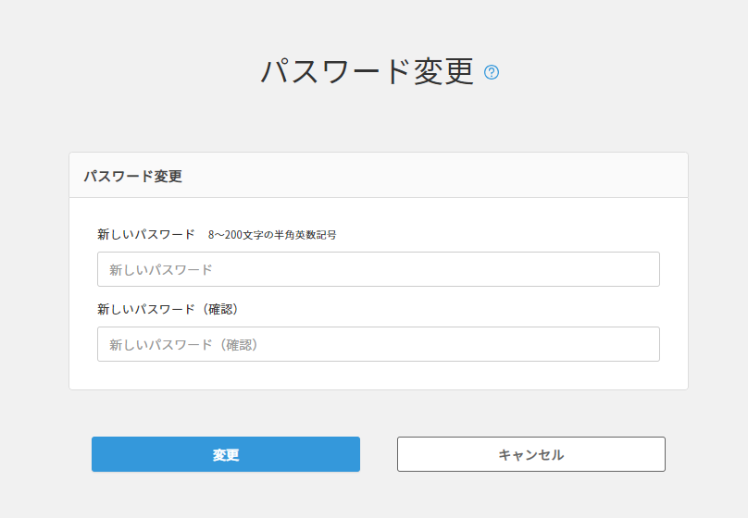Click the blue 変更 button
The height and width of the screenshot is (518, 748).
(226, 454)
